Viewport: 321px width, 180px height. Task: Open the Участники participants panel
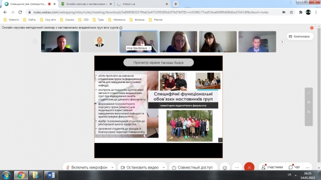point(272,167)
